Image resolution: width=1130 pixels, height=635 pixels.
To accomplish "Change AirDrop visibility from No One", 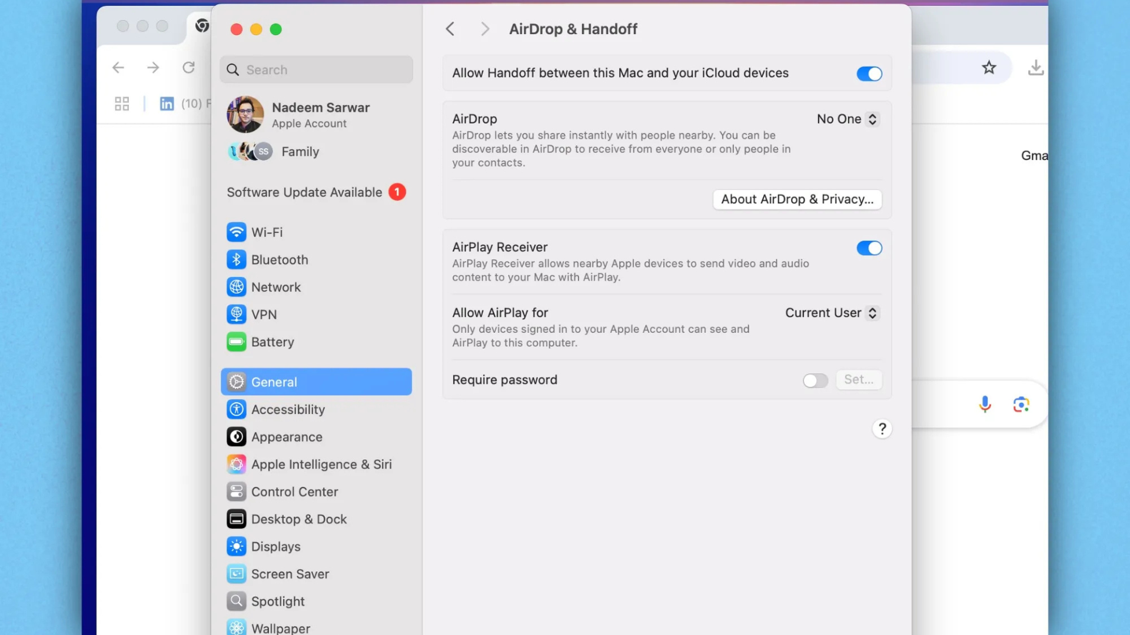I will coord(847,119).
